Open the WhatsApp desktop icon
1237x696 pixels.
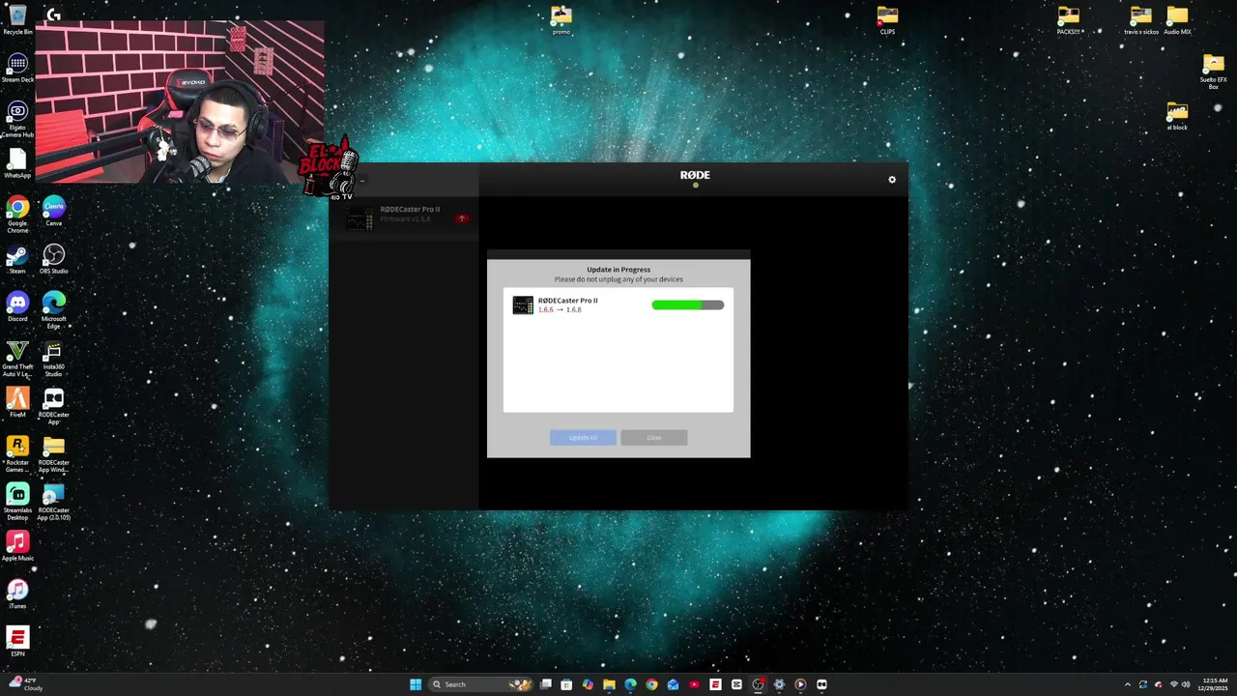[17, 162]
